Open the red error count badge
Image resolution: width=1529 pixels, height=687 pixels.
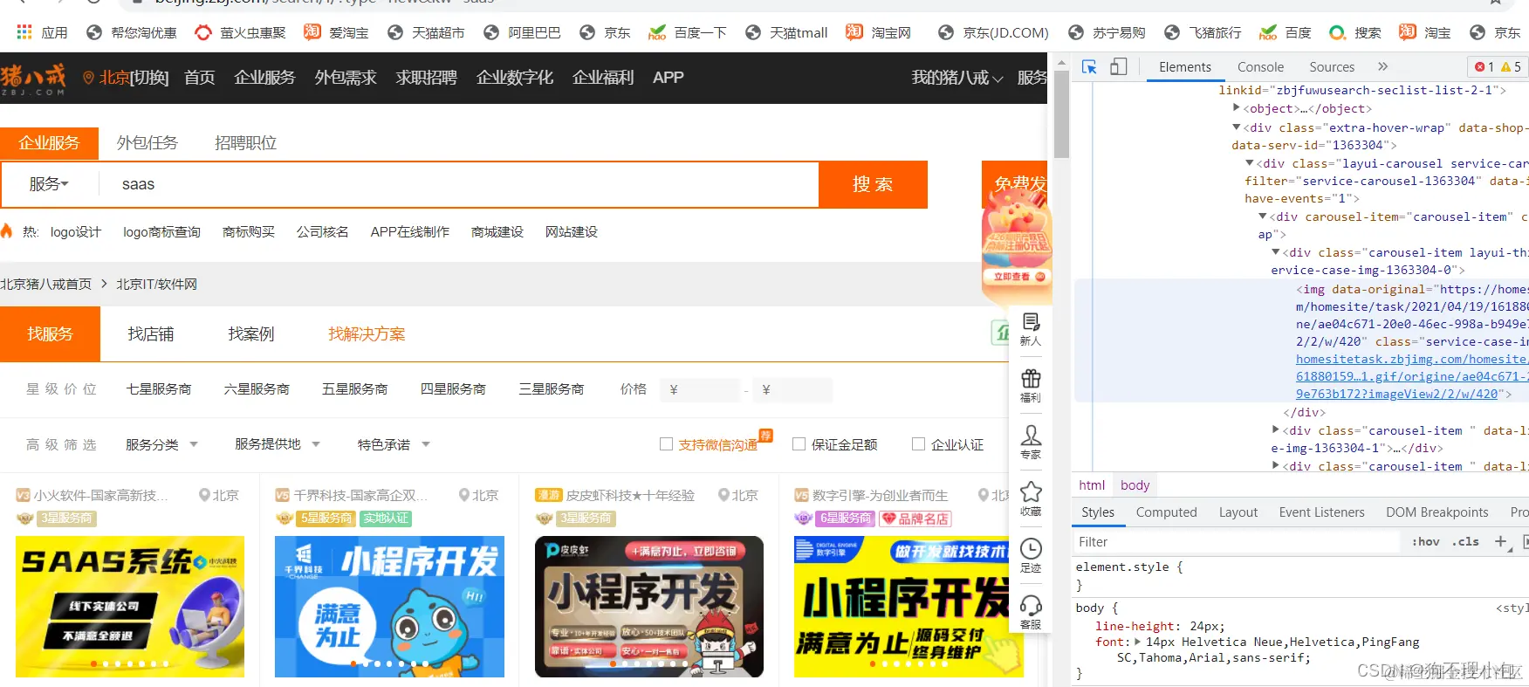[x=1484, y=67]
